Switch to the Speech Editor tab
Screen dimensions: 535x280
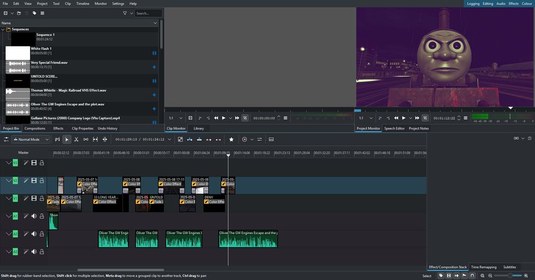[x=394, y=129]
